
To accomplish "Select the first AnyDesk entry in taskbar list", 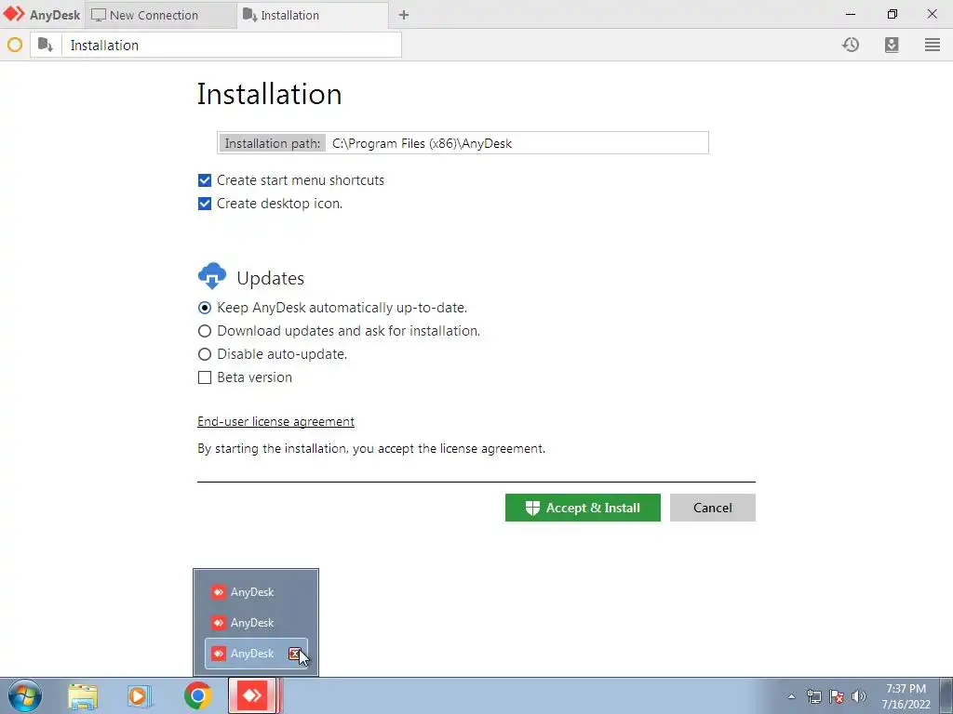I will [x=256, y=592].
